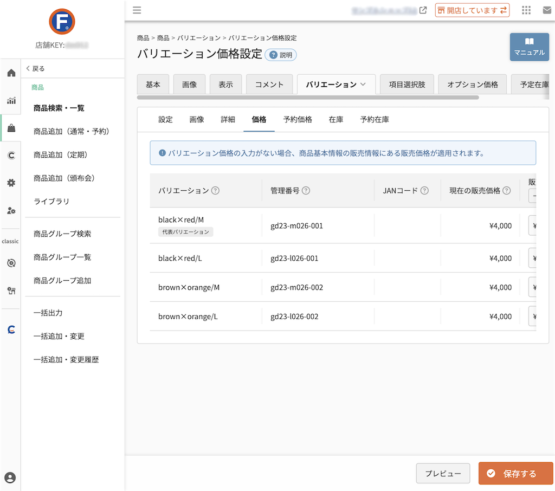
Task: Switch to the top-level 画像 tab
Action: [x=189, y=84]
